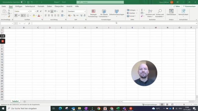This screenshot has width=198, height=111.
Task: Switch to the Überprüfen ribbon tab
Action: pos(59,6)
